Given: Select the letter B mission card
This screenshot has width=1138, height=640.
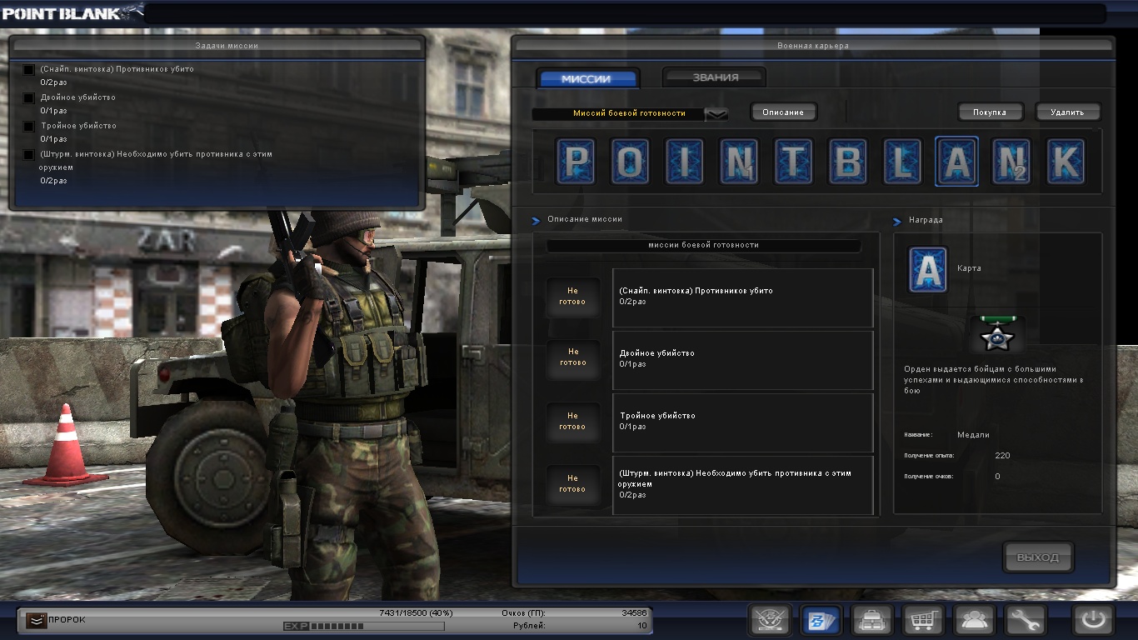Looking at the screenshot, I should tap(848, 162).
